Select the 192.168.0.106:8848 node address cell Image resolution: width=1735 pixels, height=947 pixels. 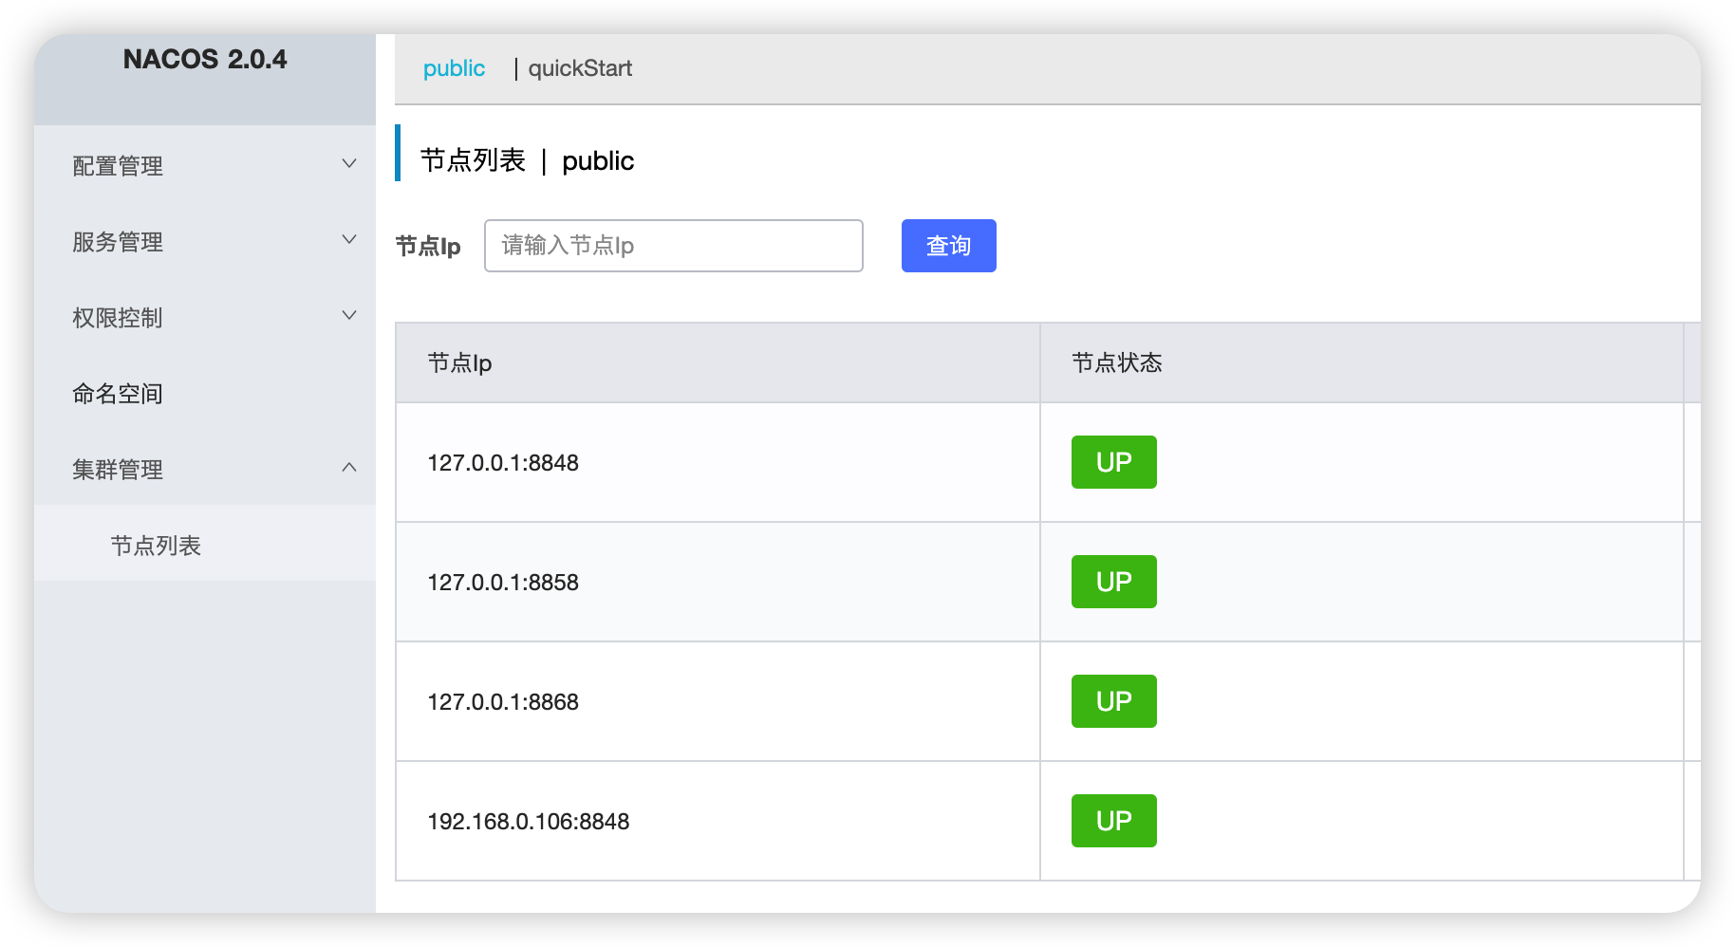(x=528, y=822)
